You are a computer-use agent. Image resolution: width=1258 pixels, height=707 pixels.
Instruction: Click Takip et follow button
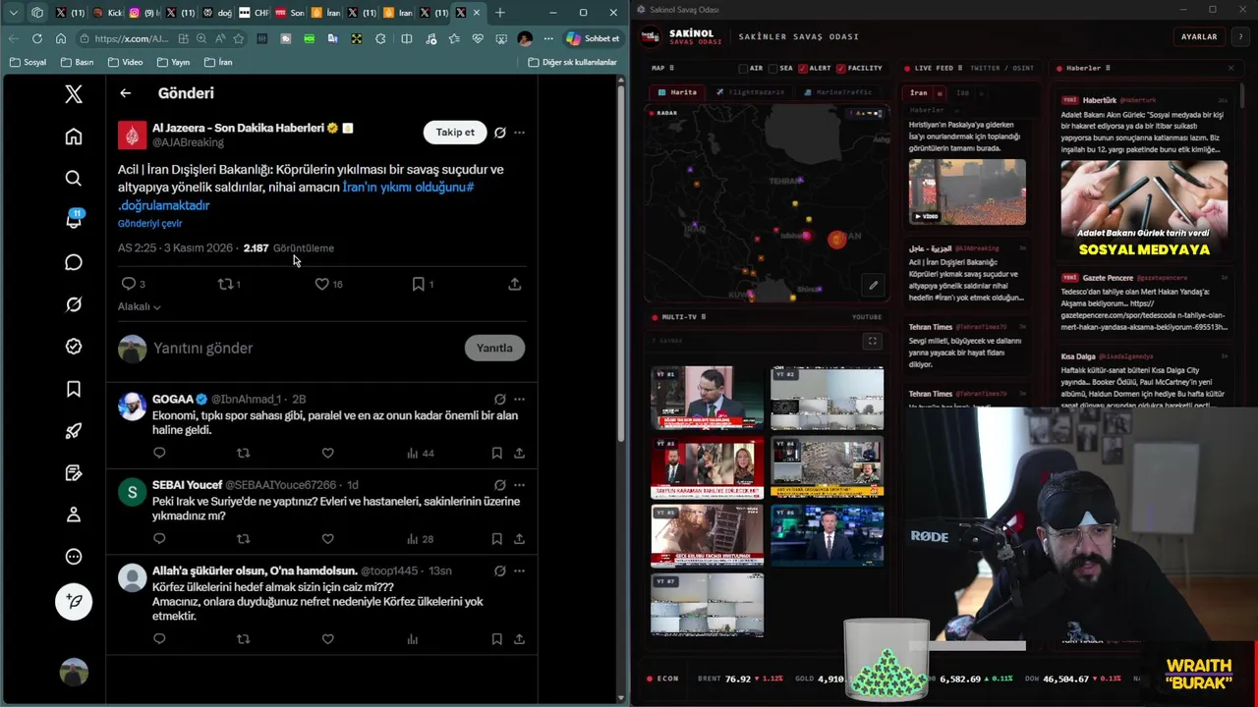click(x=455, y=133)
